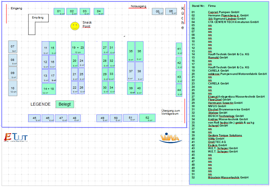Click Orell TEC AG entry
This screenshot has width=271, height=188.
(x=217, y=142)
